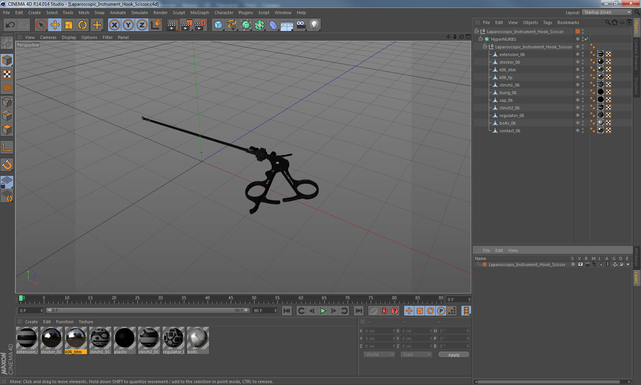Select the Live Selection tool
The height and width of the screenshot is (385, 641).
pyautogui.click(x=41, y=25)
